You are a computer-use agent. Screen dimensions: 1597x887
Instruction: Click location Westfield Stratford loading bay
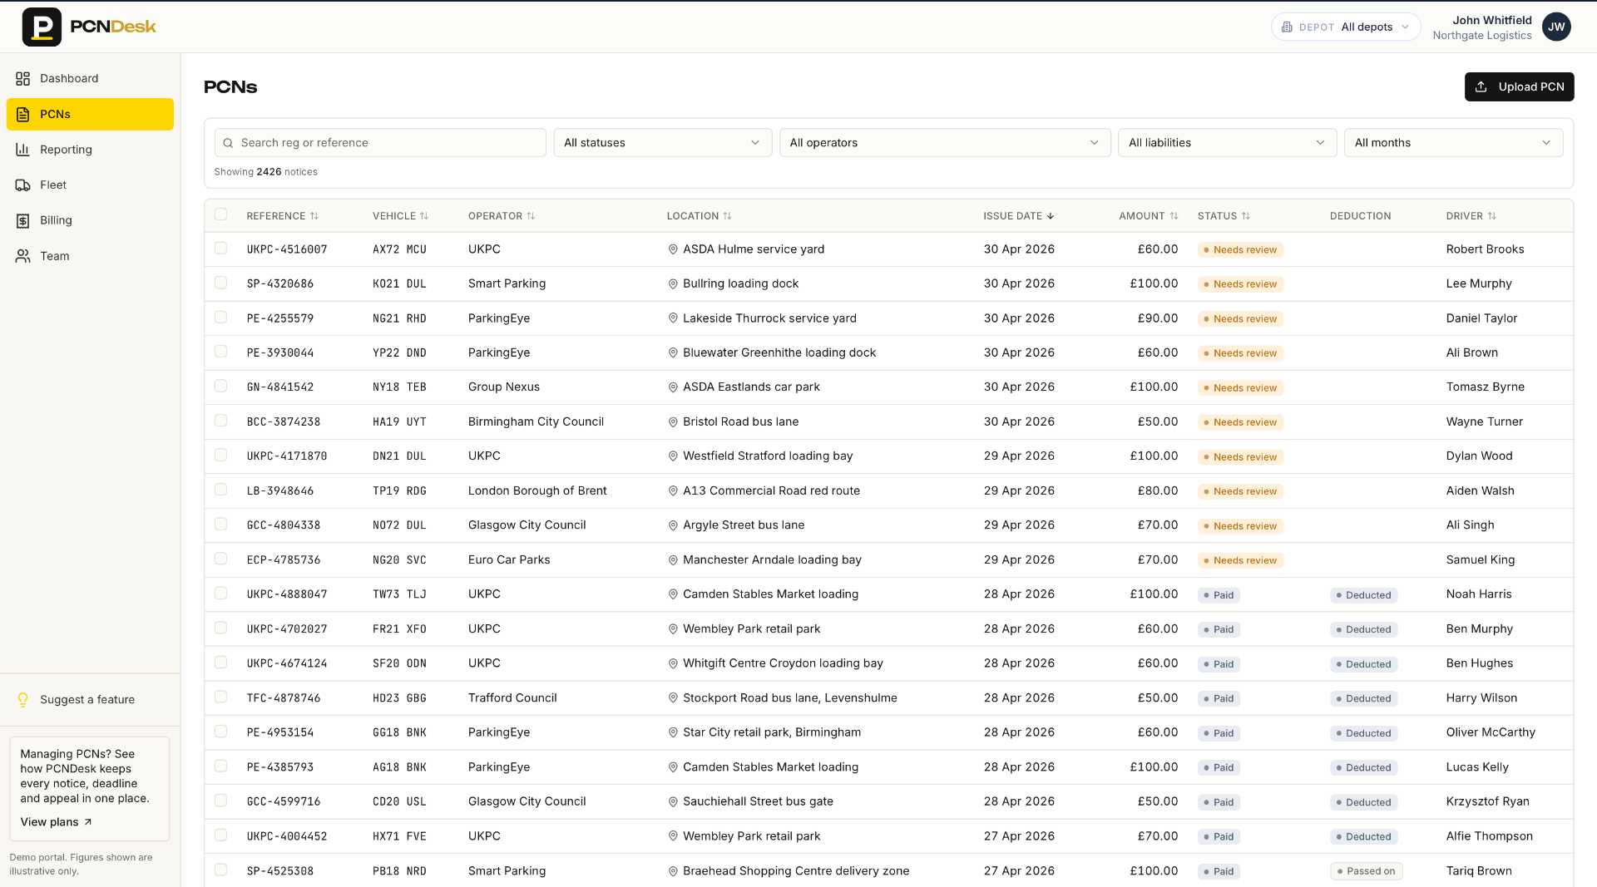point(768,456)
